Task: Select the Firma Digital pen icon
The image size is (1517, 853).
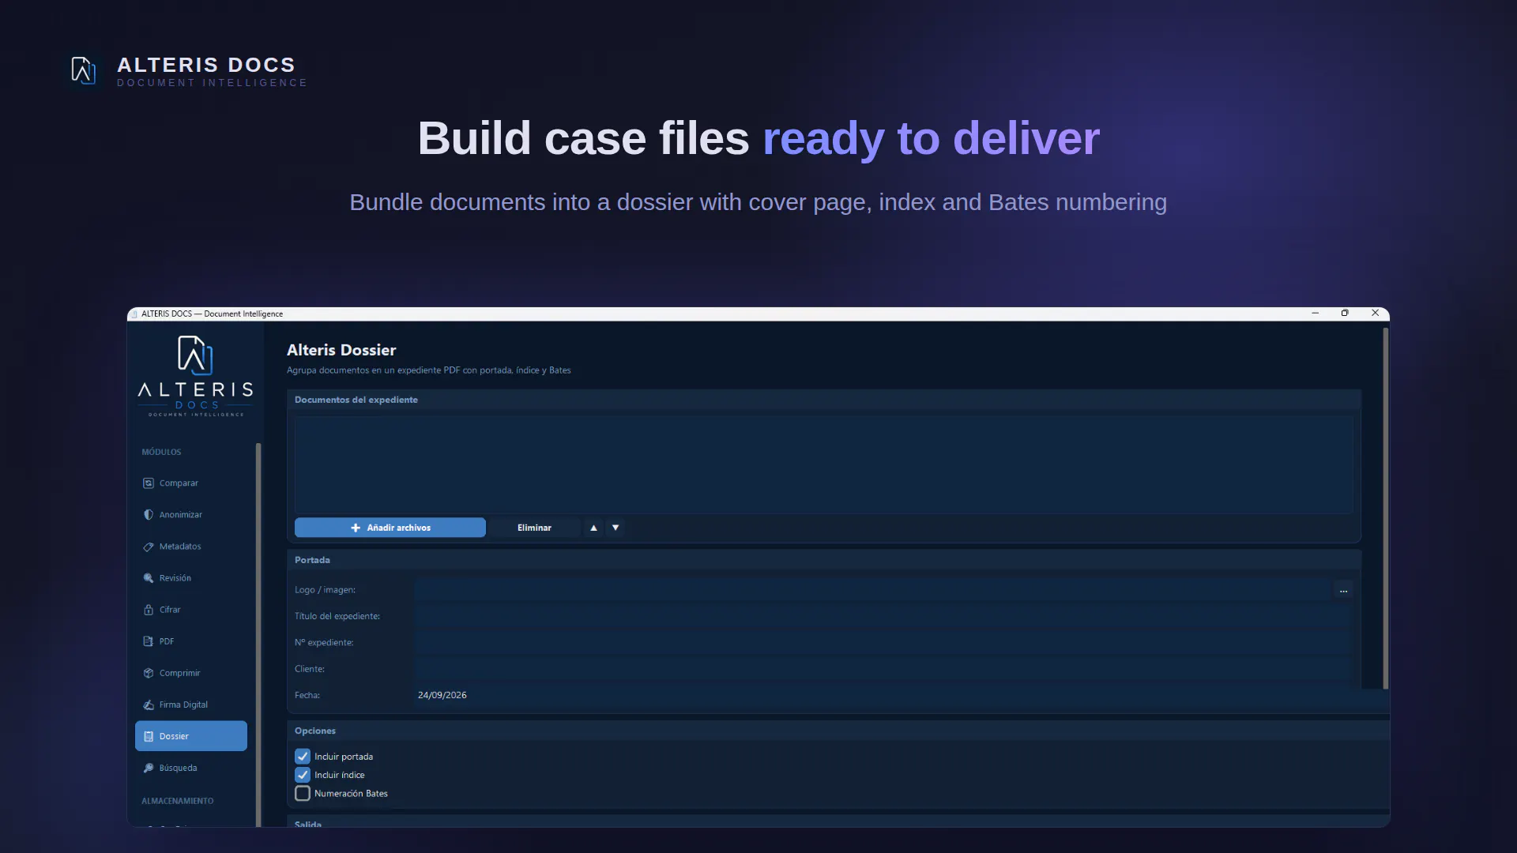Action: pos(148,705)
